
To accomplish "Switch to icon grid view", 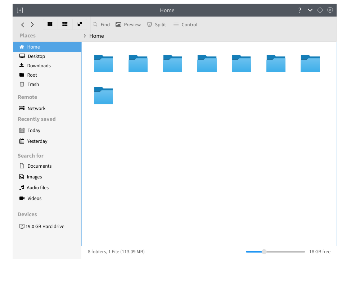I will coord(50,24).
